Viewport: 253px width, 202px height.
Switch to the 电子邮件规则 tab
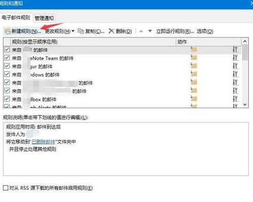pos(16,17)
